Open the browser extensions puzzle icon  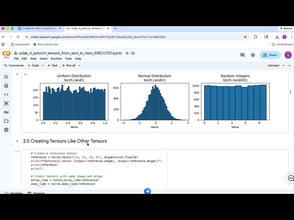click(x=255, y=37)
